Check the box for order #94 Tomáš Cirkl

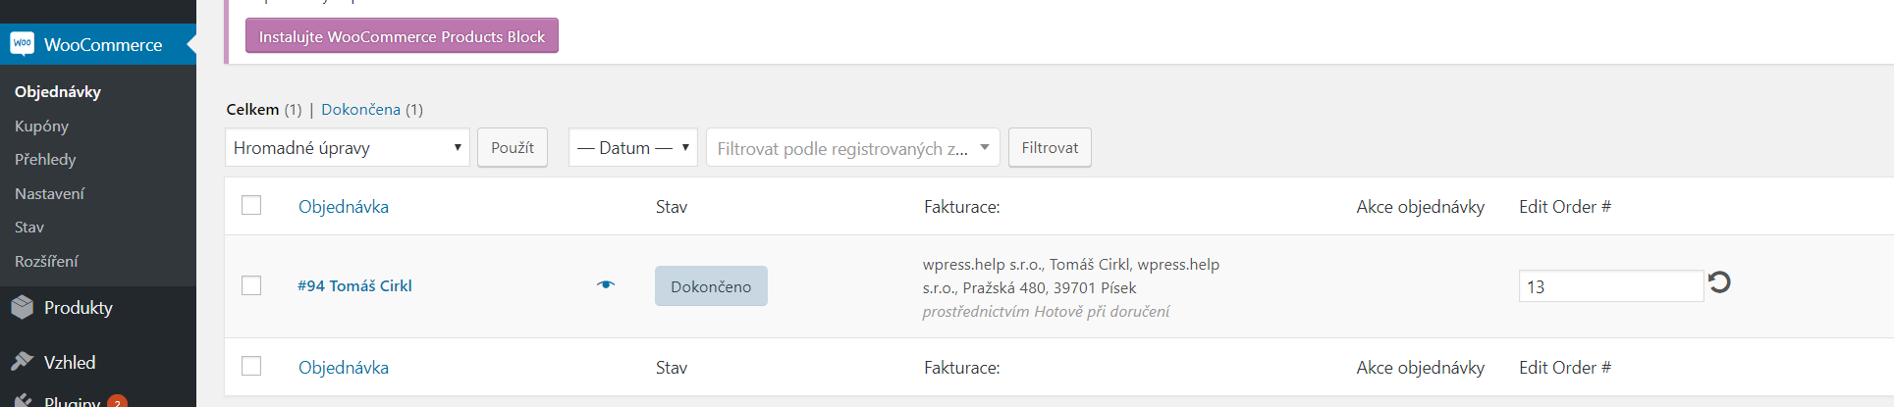point(251,285)
